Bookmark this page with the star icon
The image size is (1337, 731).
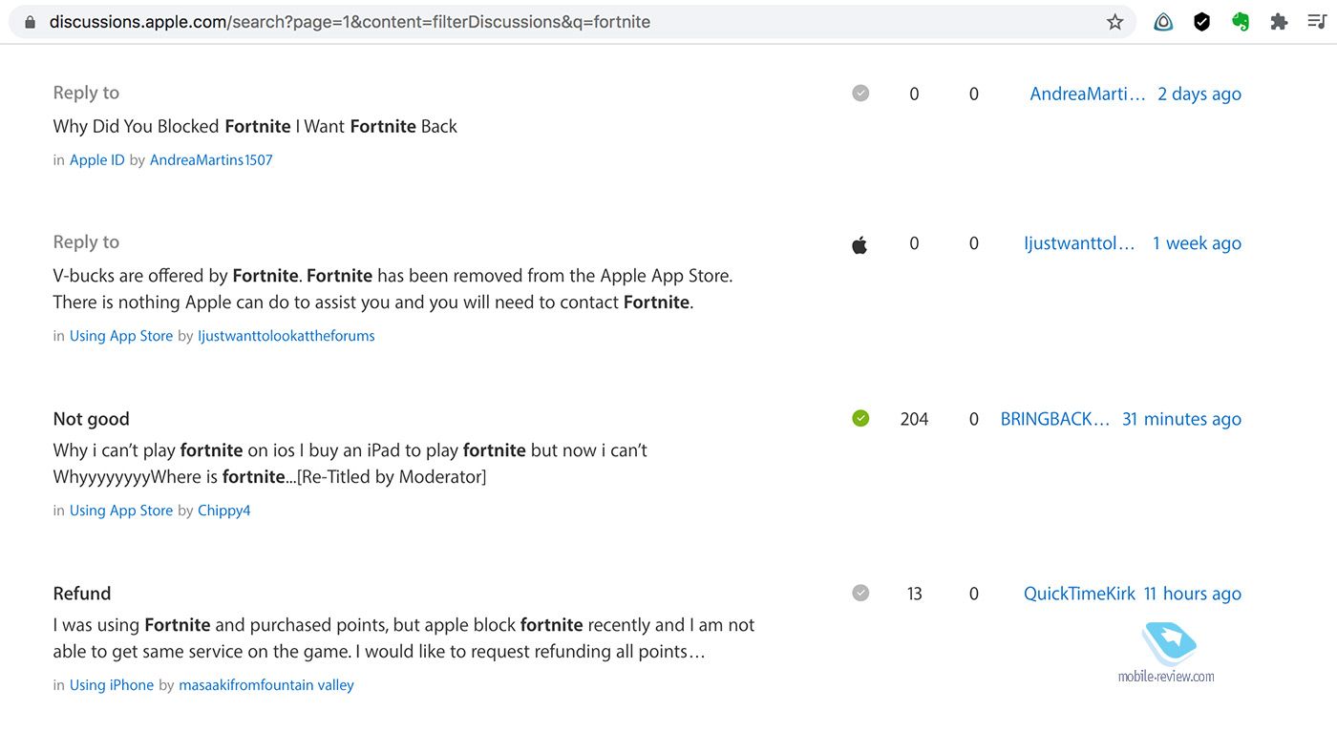(x=1114, y=22)
